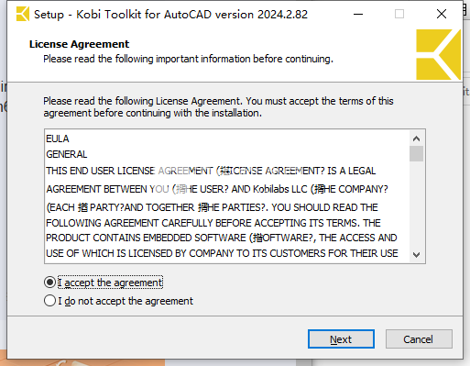
Task: Click the license text scroll-down arrow
Action: click(x=416, y=254)
